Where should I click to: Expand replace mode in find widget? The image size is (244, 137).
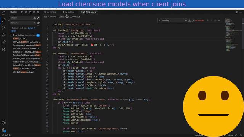(159, 21)
